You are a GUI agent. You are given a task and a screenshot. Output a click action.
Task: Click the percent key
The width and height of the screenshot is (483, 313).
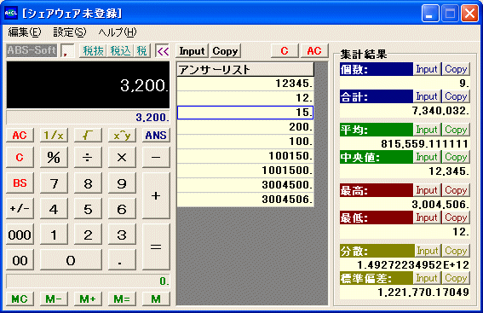54,157
